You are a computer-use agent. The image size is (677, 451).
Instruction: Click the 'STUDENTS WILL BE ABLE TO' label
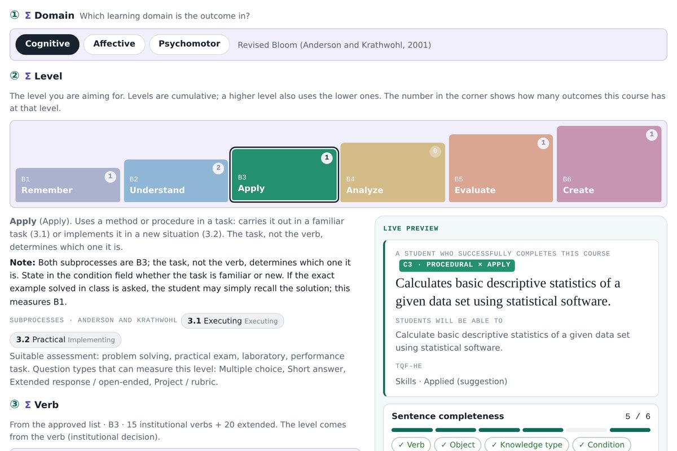[449, 321]
